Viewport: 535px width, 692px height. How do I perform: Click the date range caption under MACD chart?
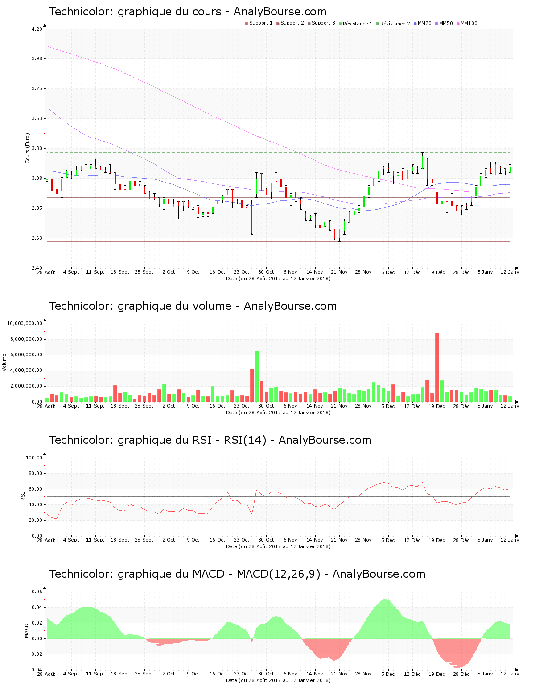(x=278, y=680)
